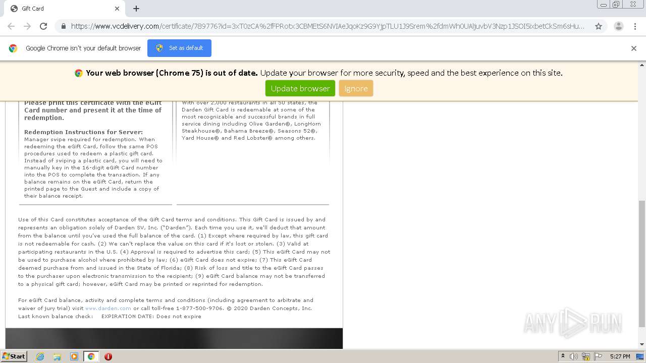This screenshot has width=646, height=363.
Task: Click the red Opera taskbar icon
Action: (x=108, y=356)
